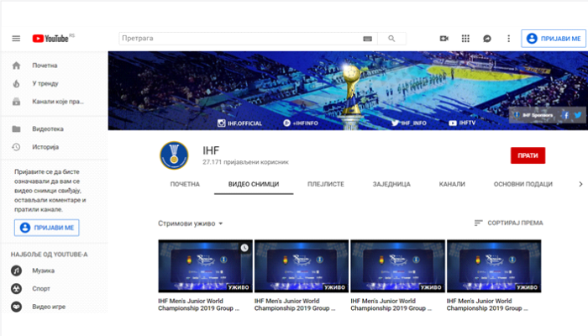The image size is (588, 336).
Task: Click the Twitter icon at banner's right edge
Action: pos(578,115)
